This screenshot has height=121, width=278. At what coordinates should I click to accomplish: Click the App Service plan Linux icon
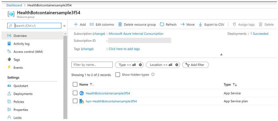click(82, 101)
